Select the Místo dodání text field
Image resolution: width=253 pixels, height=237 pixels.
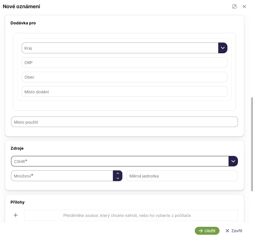pyautogui.click(x=124, y=91)
